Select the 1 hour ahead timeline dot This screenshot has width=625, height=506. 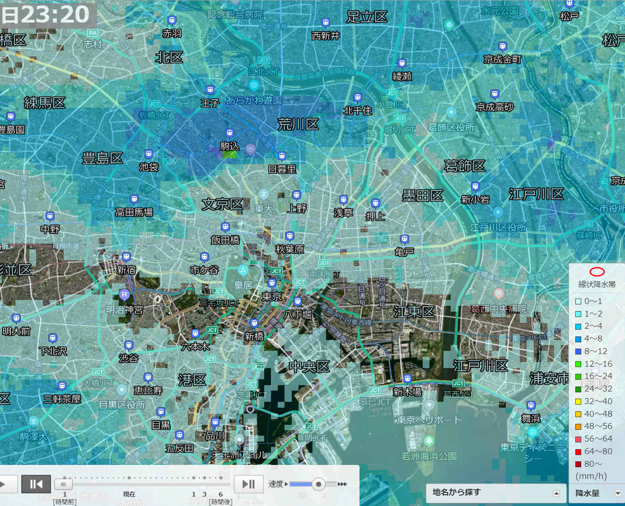(194, 478)
